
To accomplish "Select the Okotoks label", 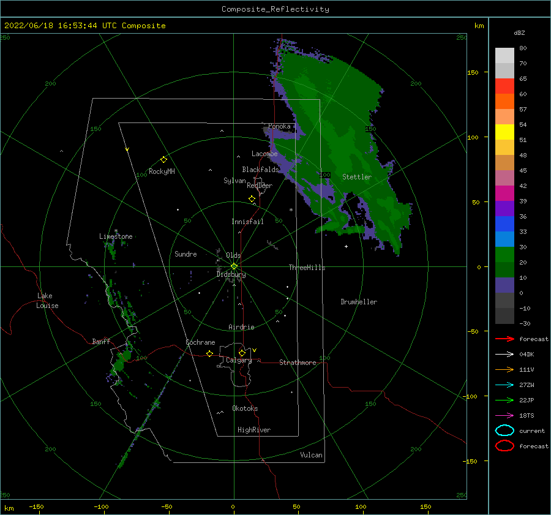I will pyautogui.click(x=245, y=408).
